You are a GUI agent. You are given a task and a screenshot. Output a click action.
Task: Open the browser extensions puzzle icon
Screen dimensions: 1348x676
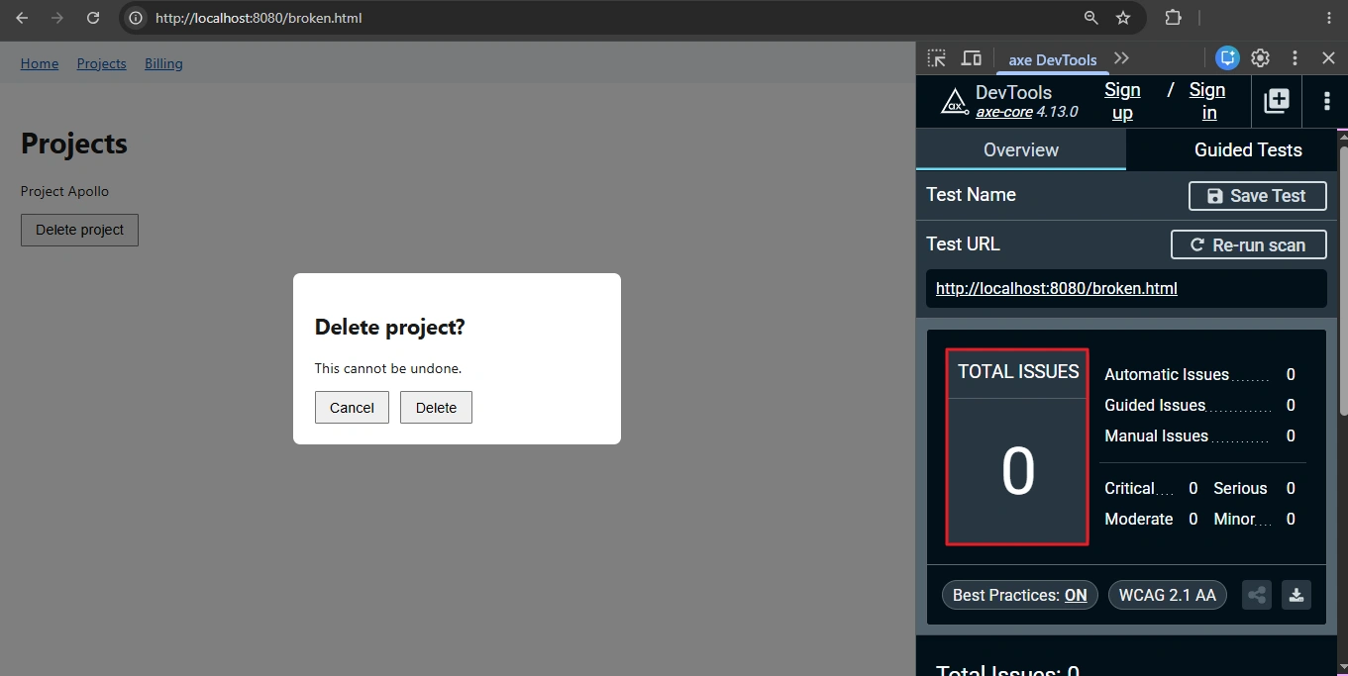1174,18
